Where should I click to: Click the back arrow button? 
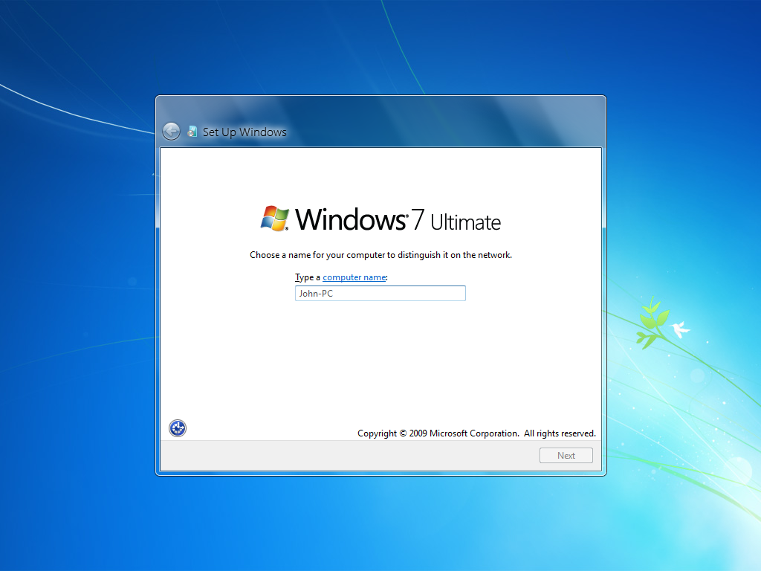pos(171,132)
